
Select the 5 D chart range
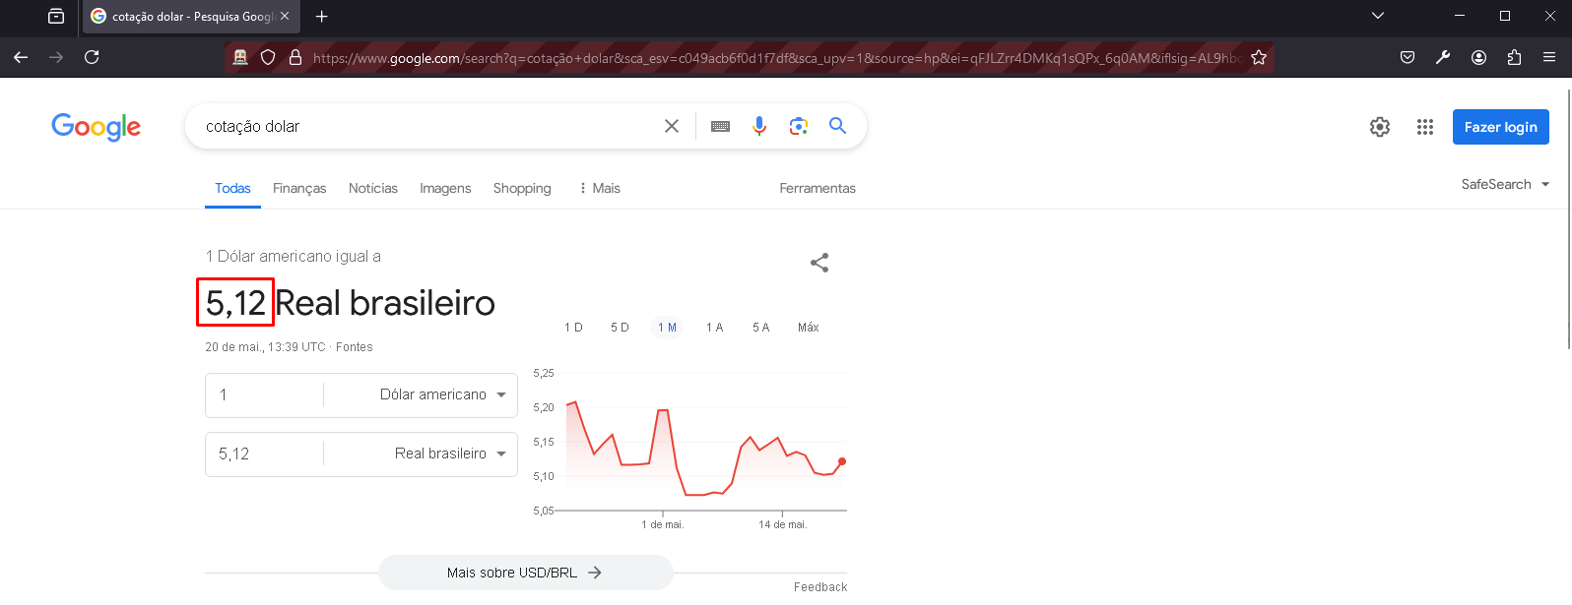click(620, 328)
